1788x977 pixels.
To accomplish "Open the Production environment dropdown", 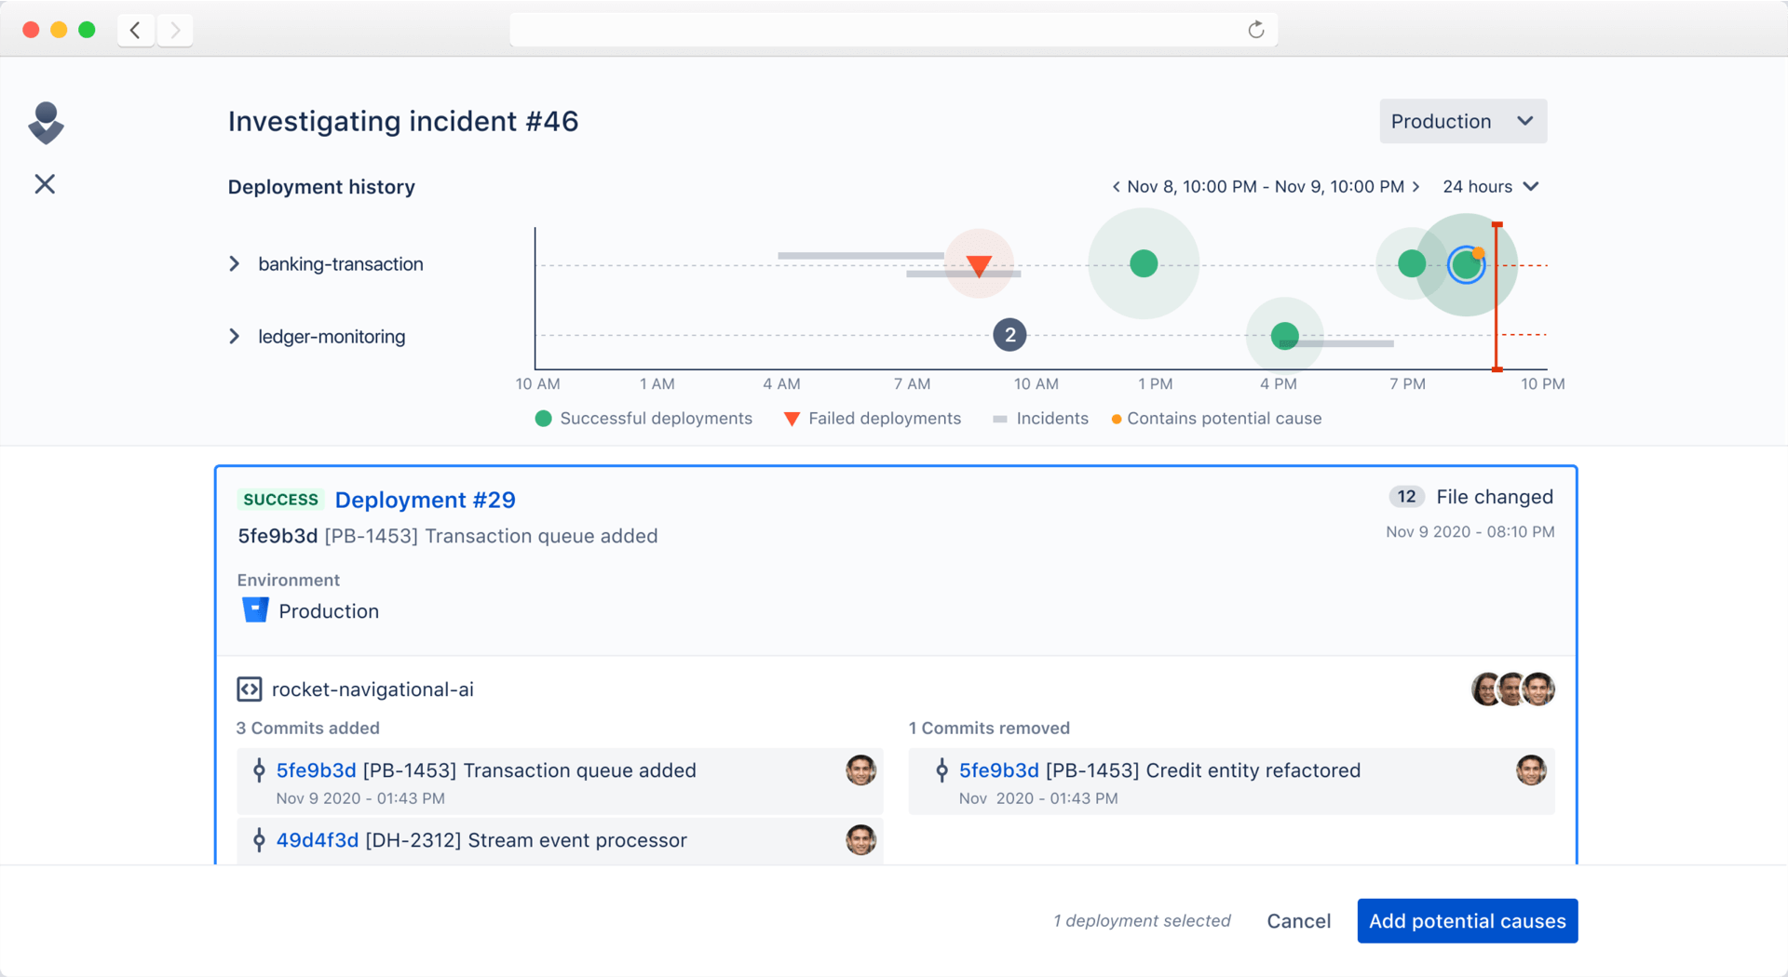I will (1462, 121).
